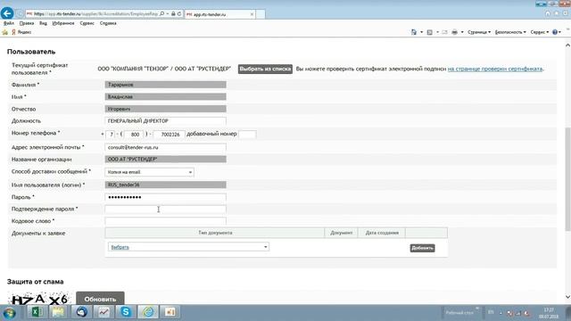Image resolution: width=571 pixels, height=321 pixels.
Task: Open the orange presentation app in taskbar
Action: [x=170, y=312]
